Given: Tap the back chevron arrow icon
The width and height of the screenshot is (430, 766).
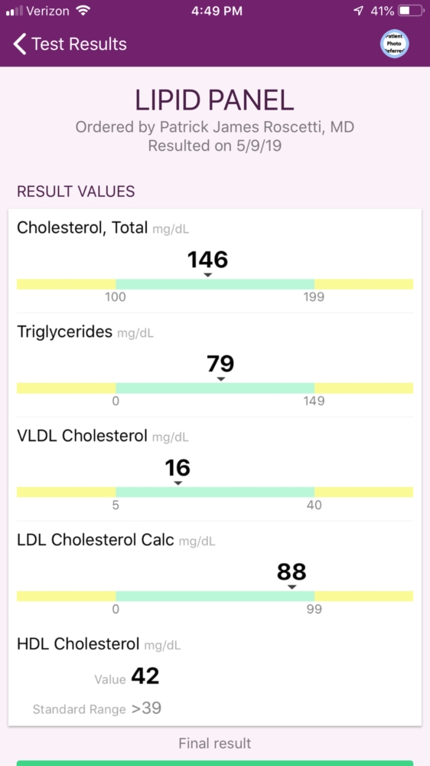Looking at the screenshot, I should coord(20,44).
